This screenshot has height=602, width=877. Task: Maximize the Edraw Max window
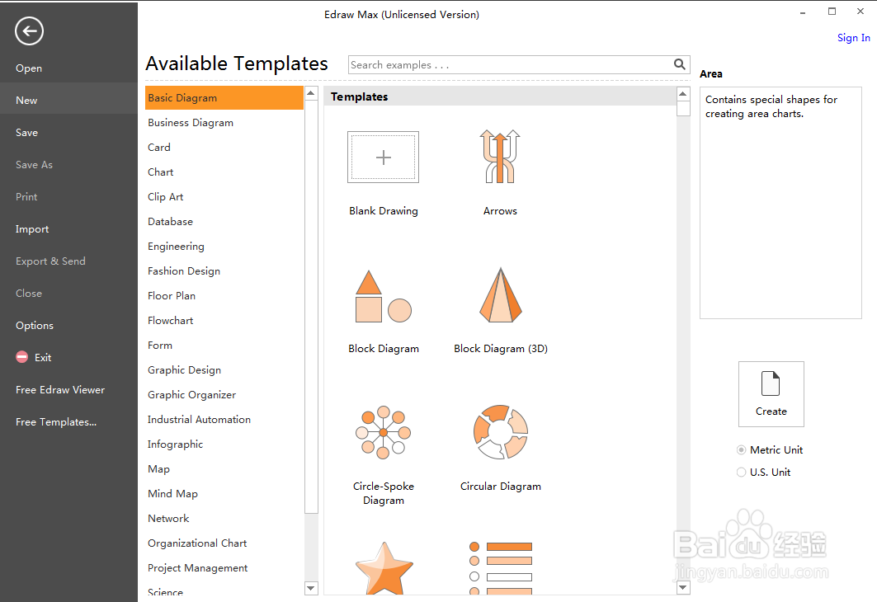[832, 12]
